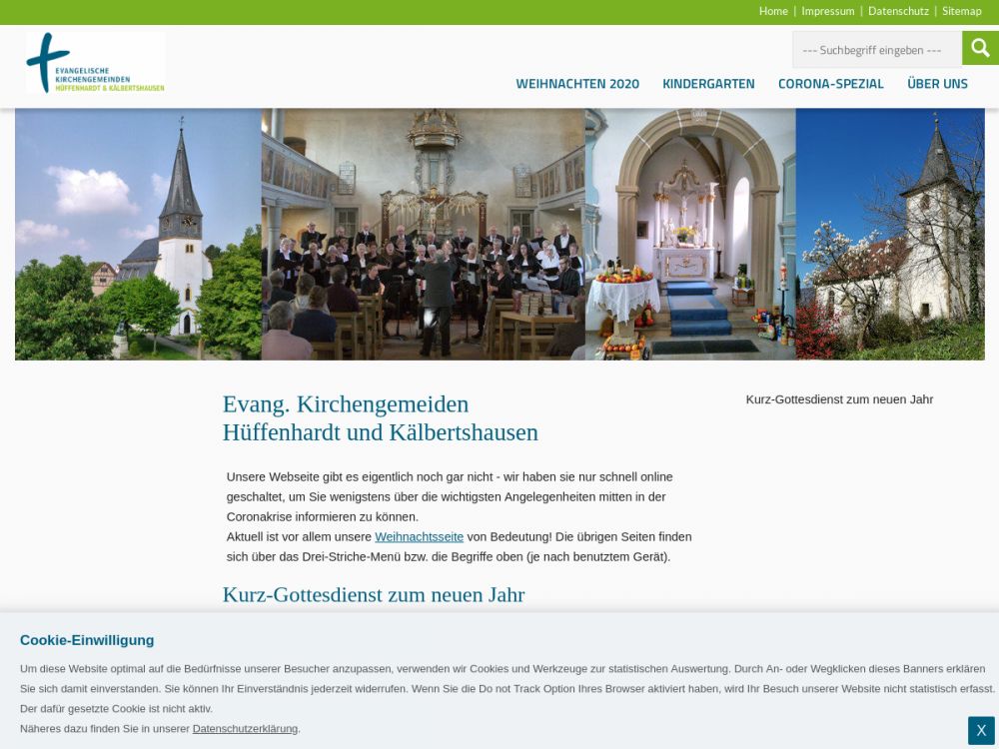Screen dimensions: 999x749
Task: Open Datenschutz in the top bar
Action: coord(898,11)
